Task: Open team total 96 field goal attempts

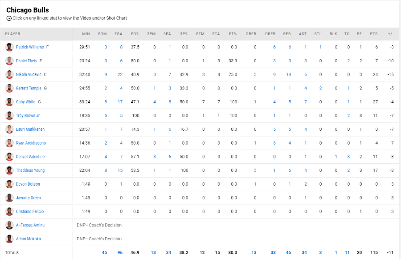Action: [120, 253]
